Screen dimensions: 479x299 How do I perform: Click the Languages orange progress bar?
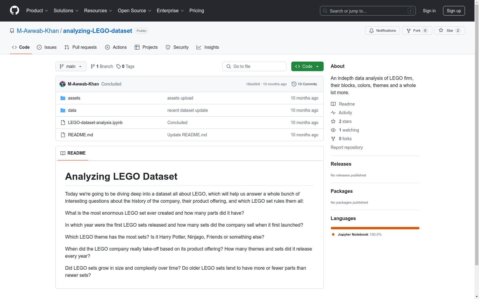(375, 228)
